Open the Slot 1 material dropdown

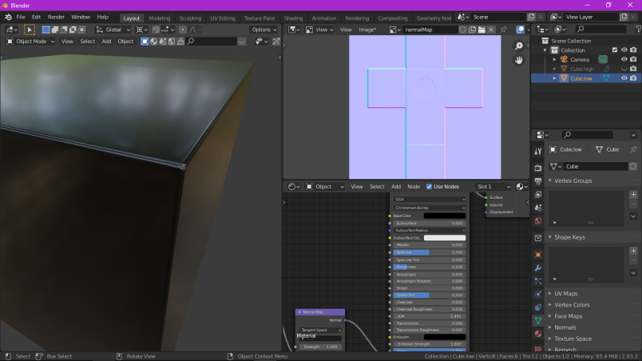click(493, 187)
